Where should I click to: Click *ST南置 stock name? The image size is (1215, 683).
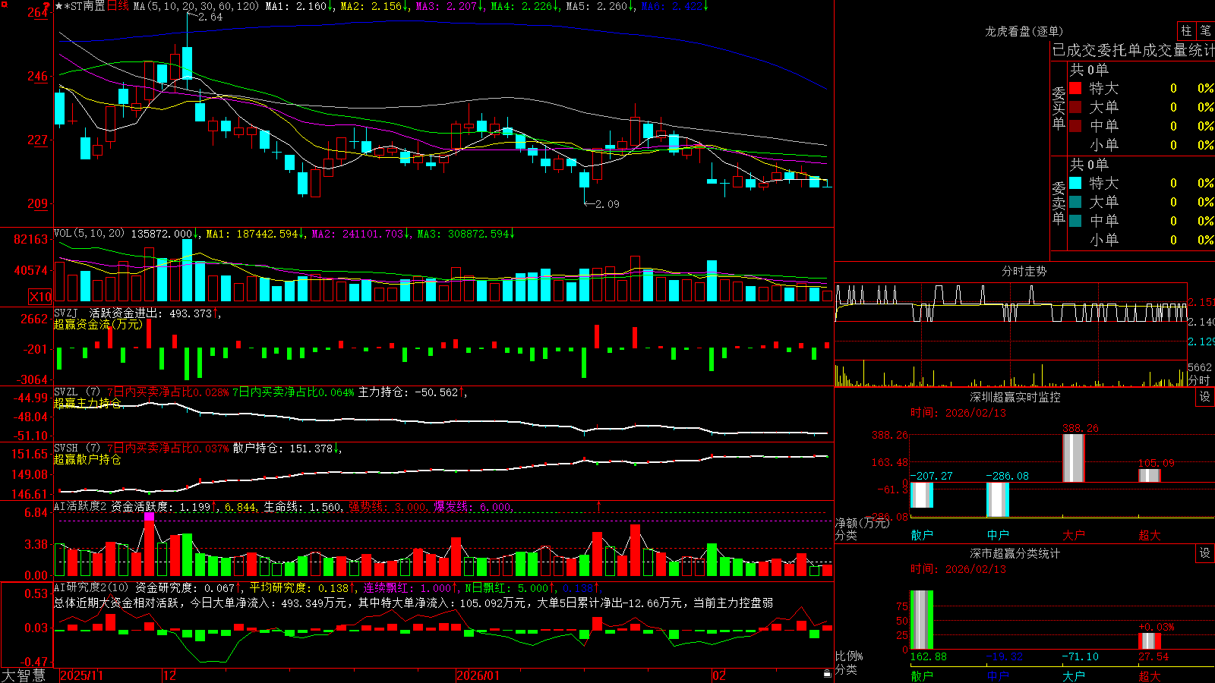click(x=84, y=6)
